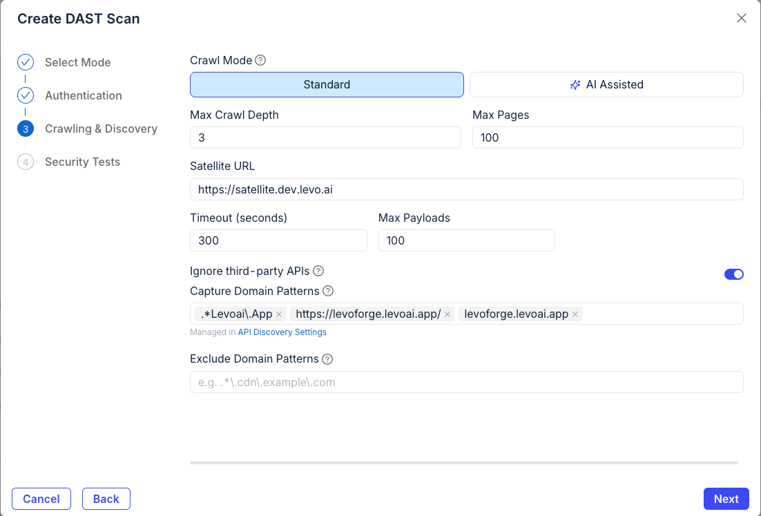Screen dimensions: 761x516
Task: Focus the Satellite URL input field
Action: 466,189
